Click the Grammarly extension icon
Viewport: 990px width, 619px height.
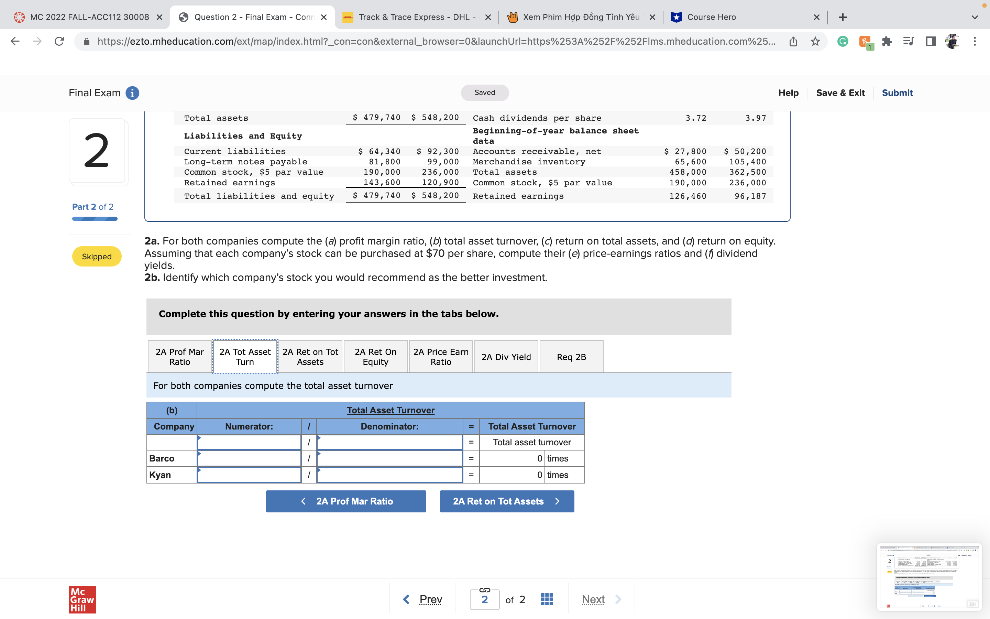pyautogui.click(x=842, y=41)
